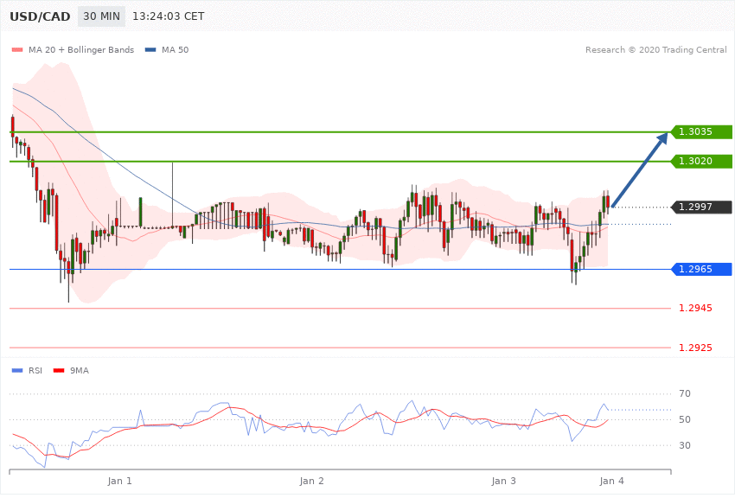Click the 1.3020 resistance price tag
This screenshot has width=735, height=498.
click(702, 161)
